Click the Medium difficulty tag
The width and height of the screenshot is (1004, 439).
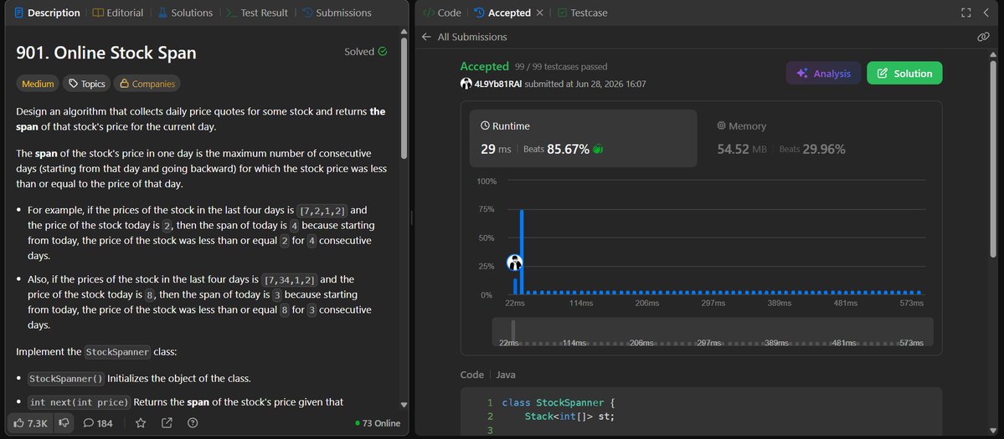tap(38, 84)
